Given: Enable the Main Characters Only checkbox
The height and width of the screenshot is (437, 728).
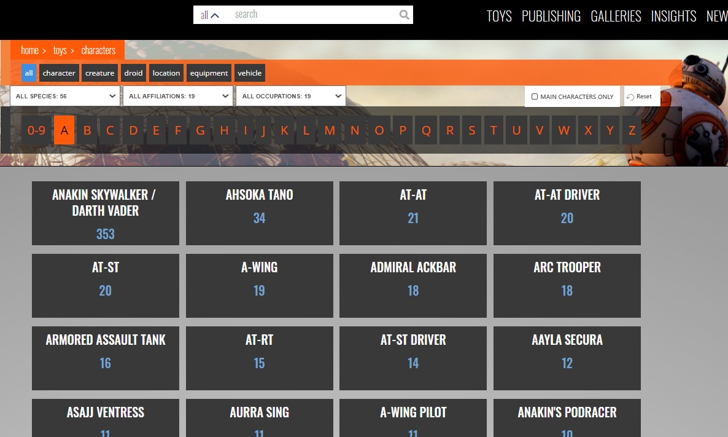Looking at the screenshot, I should click(535, 96).
